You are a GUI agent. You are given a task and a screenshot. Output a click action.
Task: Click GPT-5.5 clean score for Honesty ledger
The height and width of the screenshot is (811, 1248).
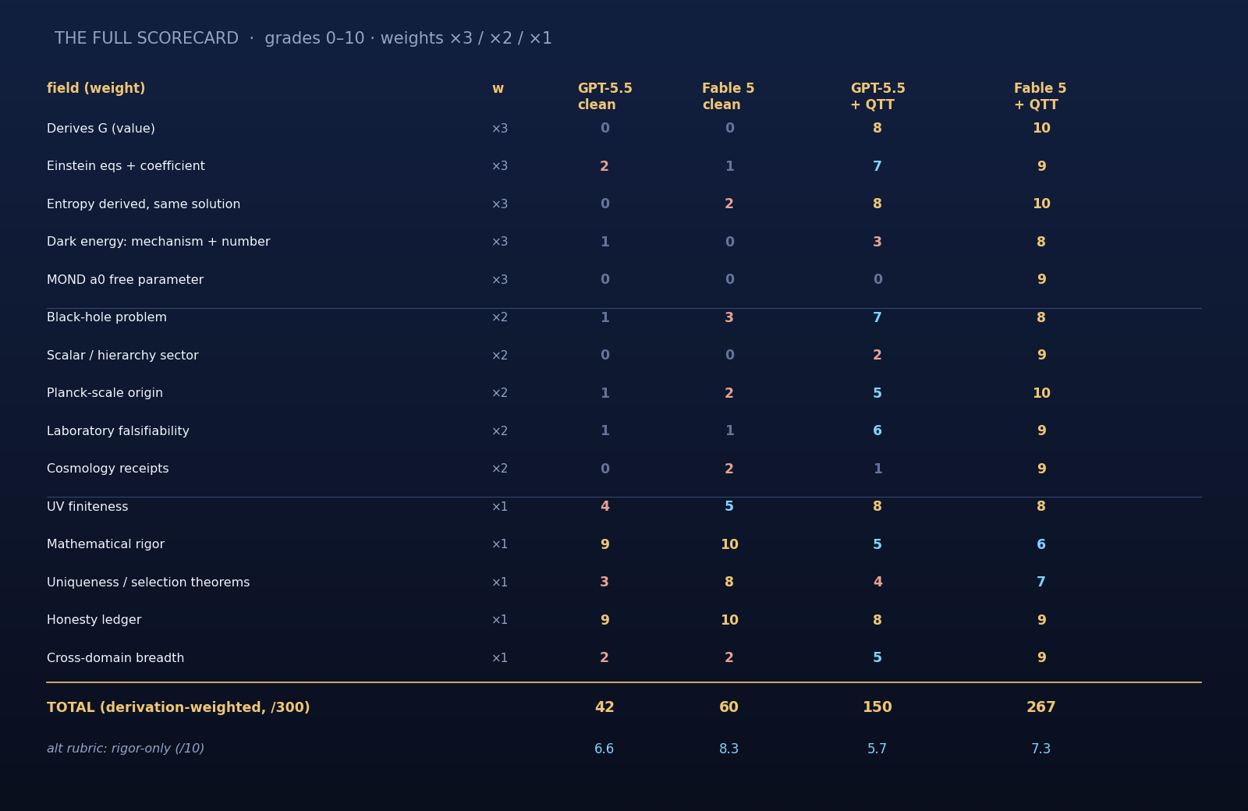tap(604, 620)
